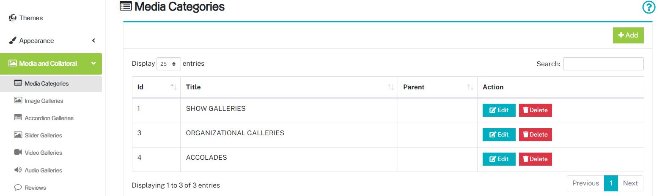Click the Slider Galleries image icon

click(x=18, y=135)
